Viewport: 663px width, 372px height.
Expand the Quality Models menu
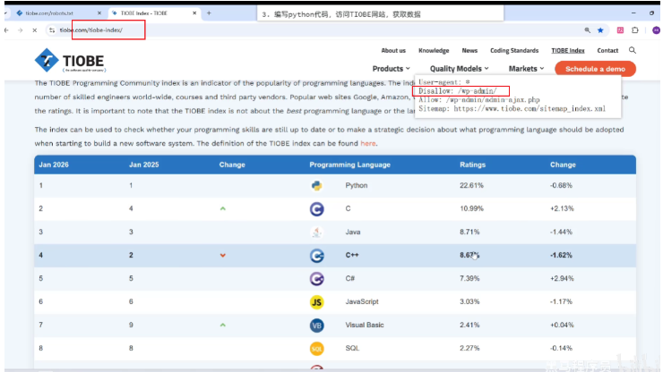point(460,68)
